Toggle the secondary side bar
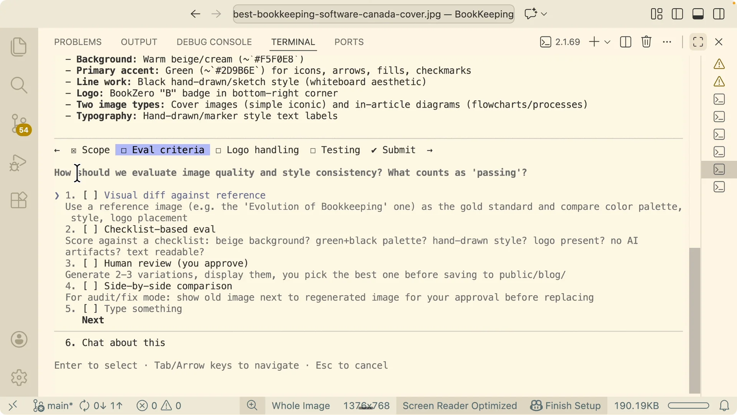This screenshot has width=737, height=415. pos(719,14)
